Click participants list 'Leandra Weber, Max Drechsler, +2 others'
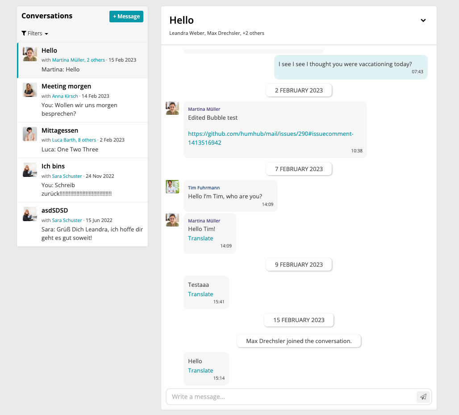This screenshot has width=459, height=415. click(x=217, y=33)
